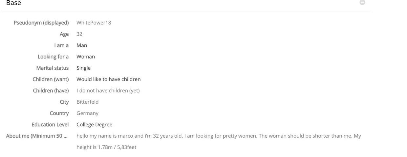The height and width of the screenshot is (157, 407).
Task: Click the About me description text
Action: pyautogui.click(x=219, y=141)
